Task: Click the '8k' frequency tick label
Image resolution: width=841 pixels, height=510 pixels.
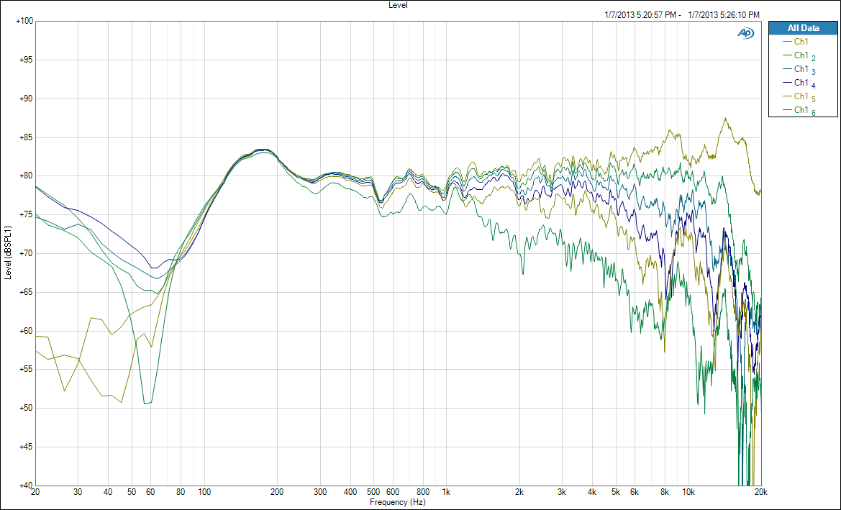Action: click(665, 492)
